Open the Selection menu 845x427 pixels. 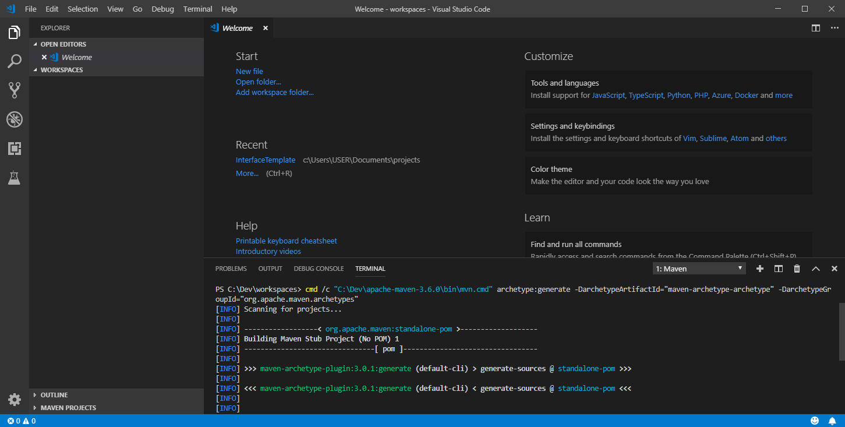pos(83,9)
